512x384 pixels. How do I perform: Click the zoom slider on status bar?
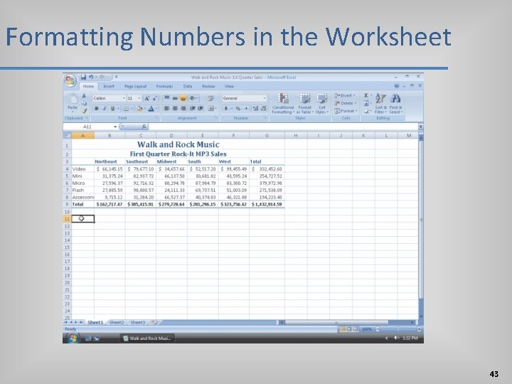pyautogui.click(x=398, y=329)
